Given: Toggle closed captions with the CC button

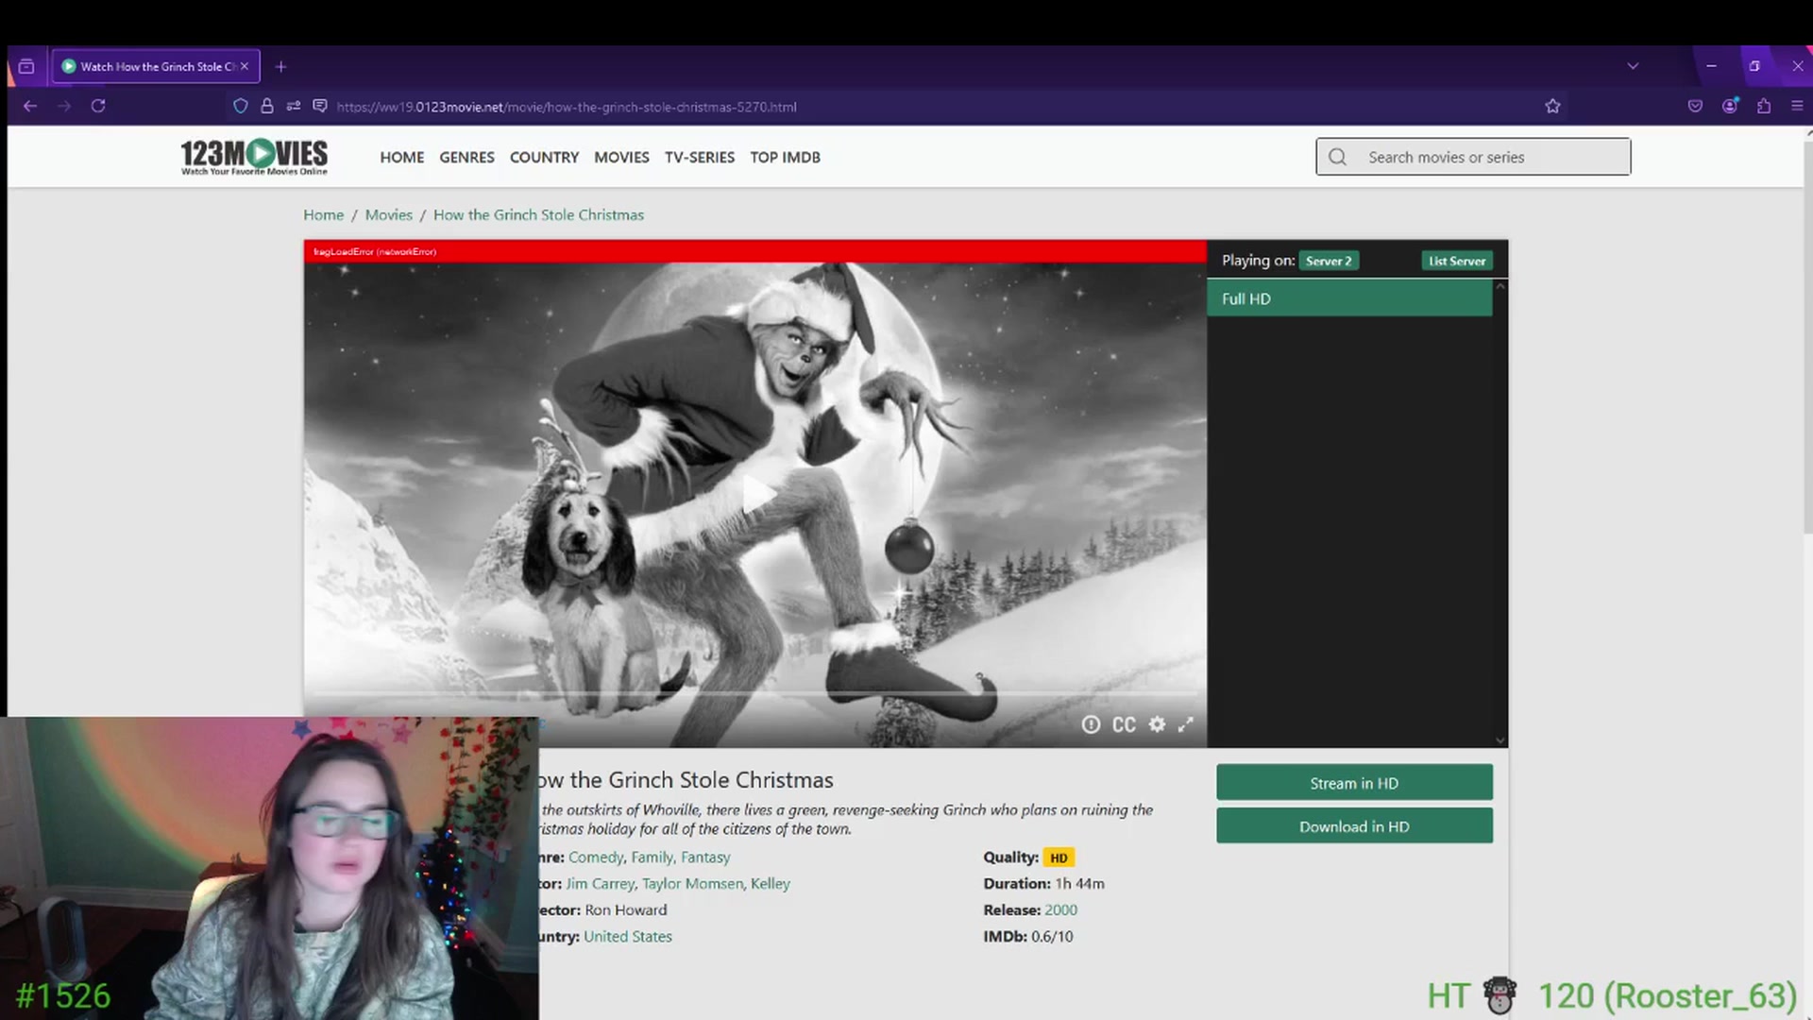Looking at the screenshot, I should click(1124, 724).
